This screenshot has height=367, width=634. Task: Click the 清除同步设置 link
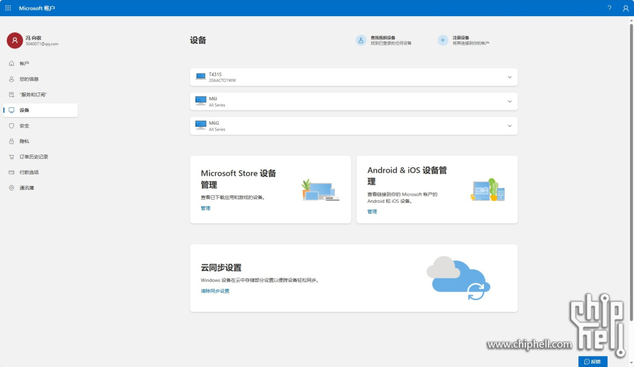click(215, 291)
